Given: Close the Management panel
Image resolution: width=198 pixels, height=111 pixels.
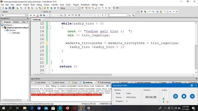Looking at the screenshot, I should coord(28,18).
